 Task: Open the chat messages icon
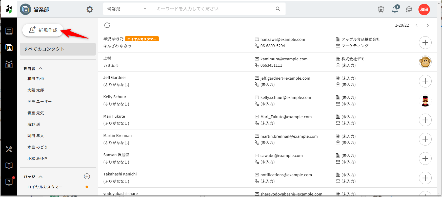(x=409, y=10)
